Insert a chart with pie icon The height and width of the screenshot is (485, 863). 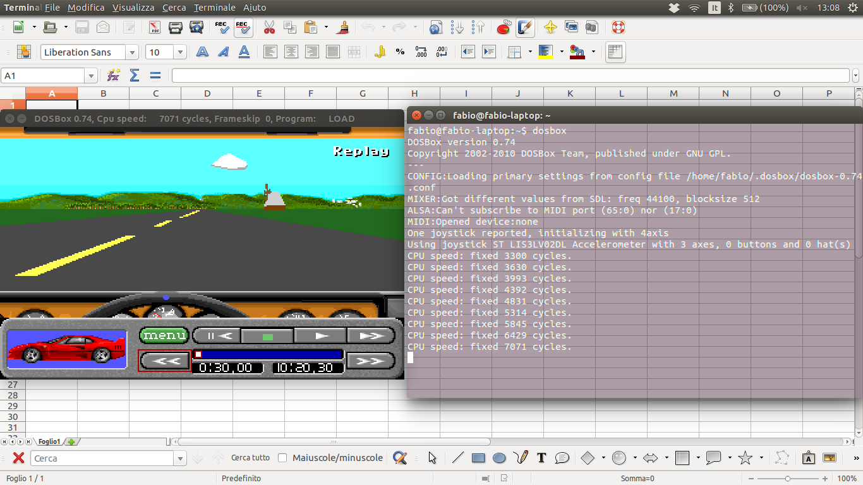click(504, 27)
